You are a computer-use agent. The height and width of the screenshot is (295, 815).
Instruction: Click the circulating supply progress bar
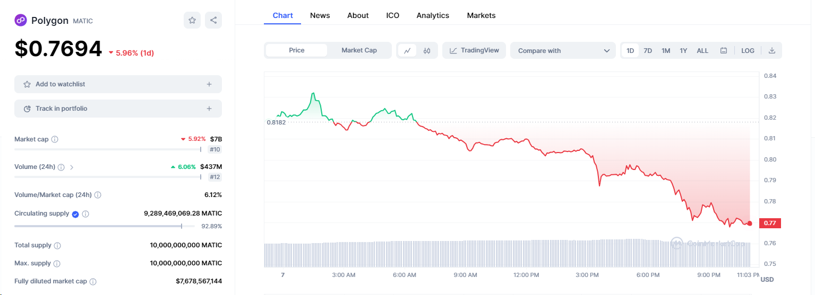(x=105, y=226)
